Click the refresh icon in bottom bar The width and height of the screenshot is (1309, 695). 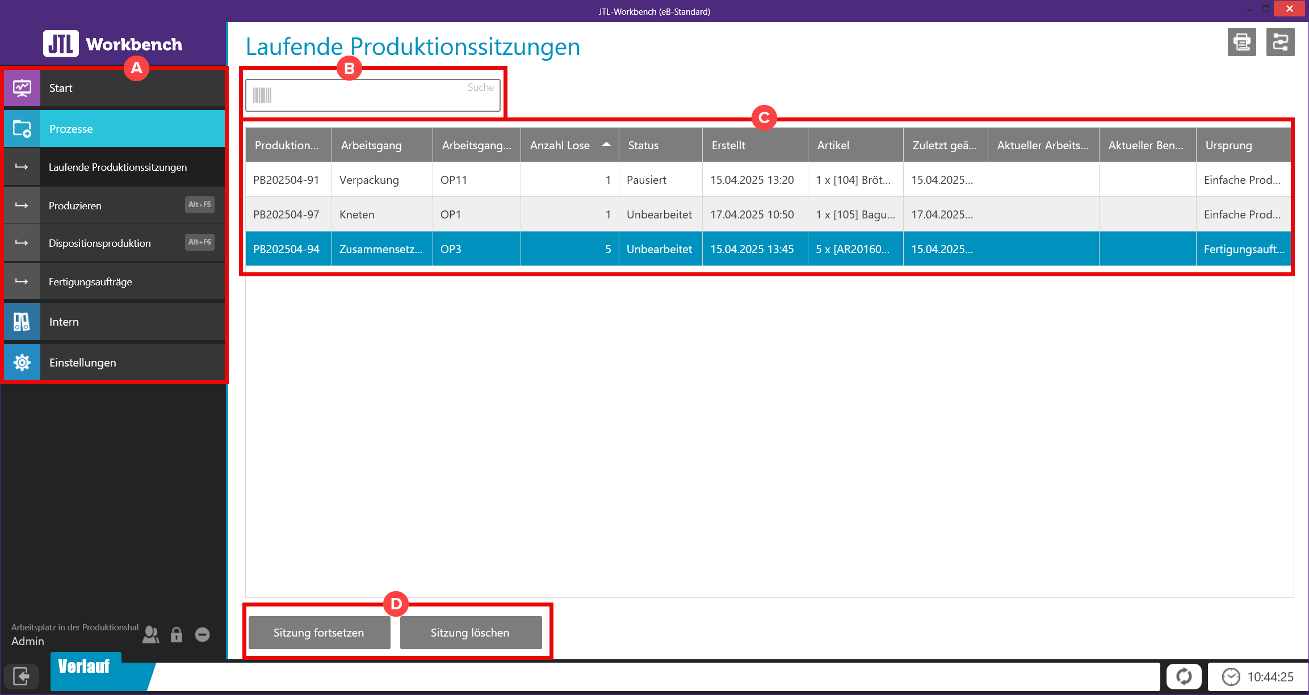coord(1184,676)
